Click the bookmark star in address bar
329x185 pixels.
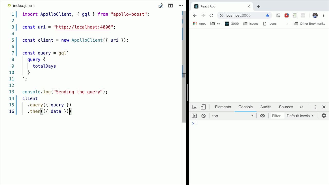[268, 15]
